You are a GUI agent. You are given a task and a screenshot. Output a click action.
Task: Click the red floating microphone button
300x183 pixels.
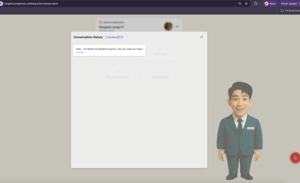295,158
